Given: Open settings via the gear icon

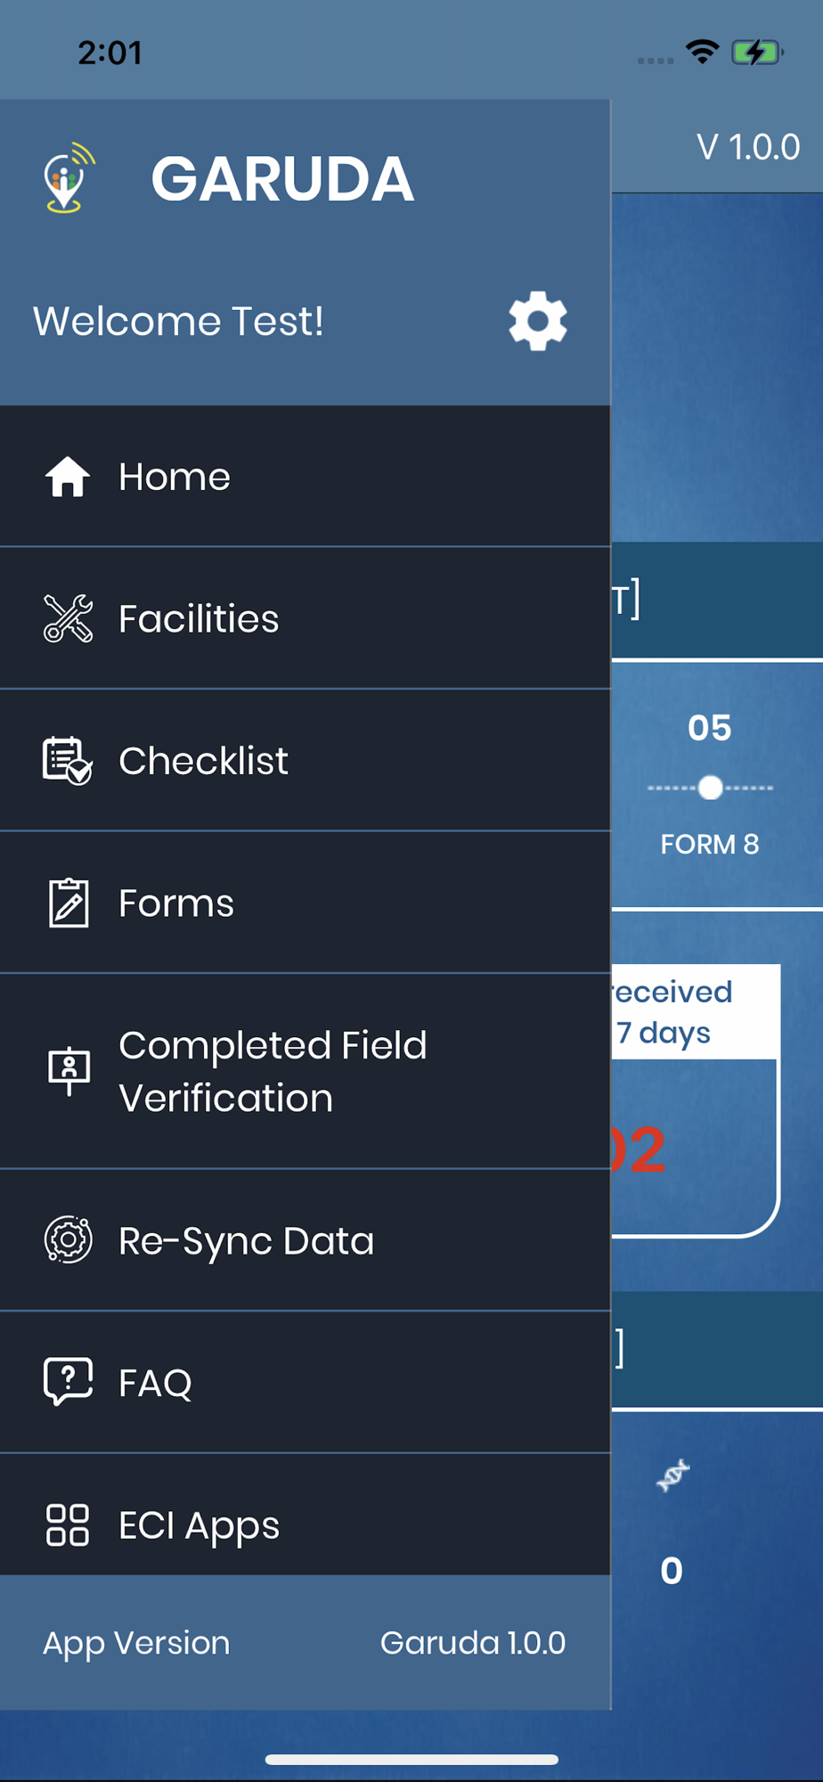Looking at the screenshot, I should [x=538, y=321].
